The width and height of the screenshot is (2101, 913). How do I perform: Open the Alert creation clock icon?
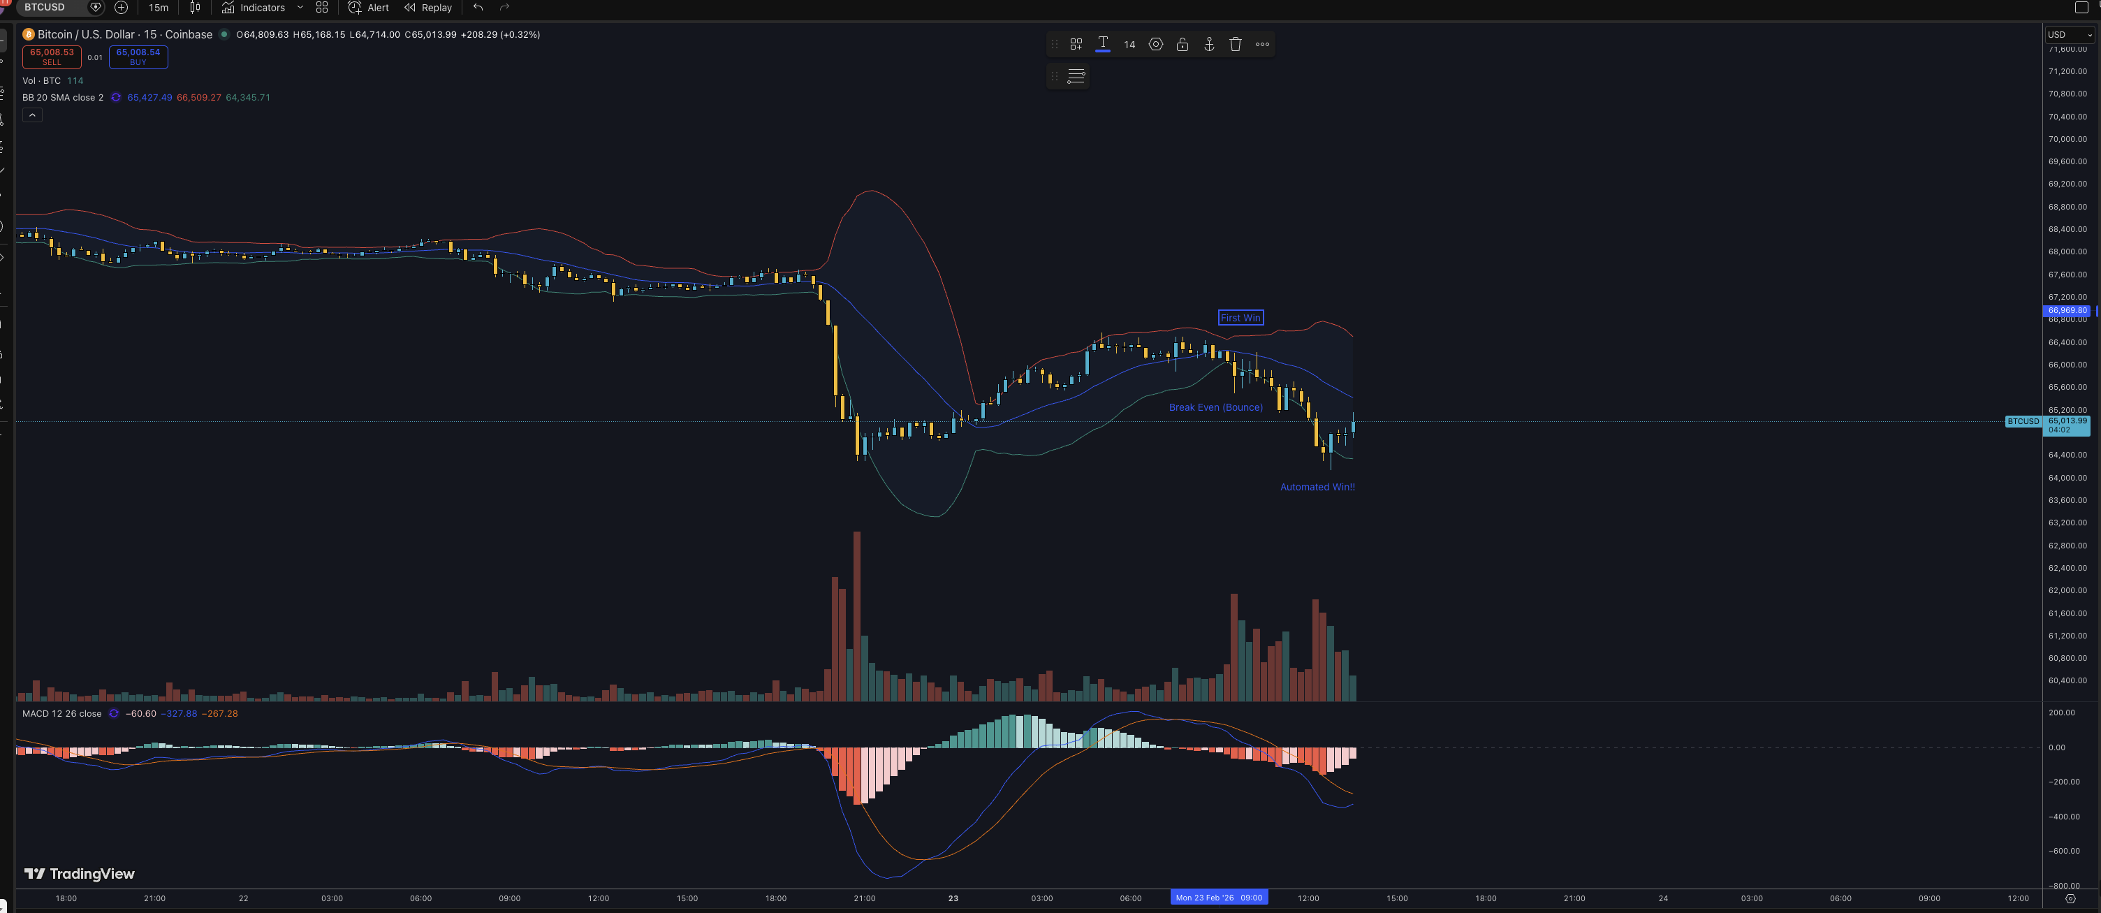(355, 8)
